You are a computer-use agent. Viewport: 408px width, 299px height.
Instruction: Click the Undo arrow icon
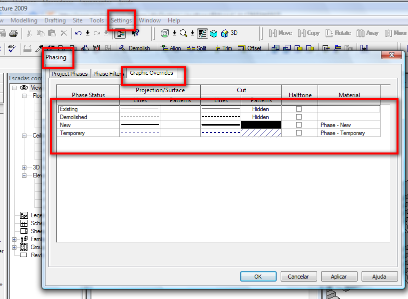pos(78,33)
